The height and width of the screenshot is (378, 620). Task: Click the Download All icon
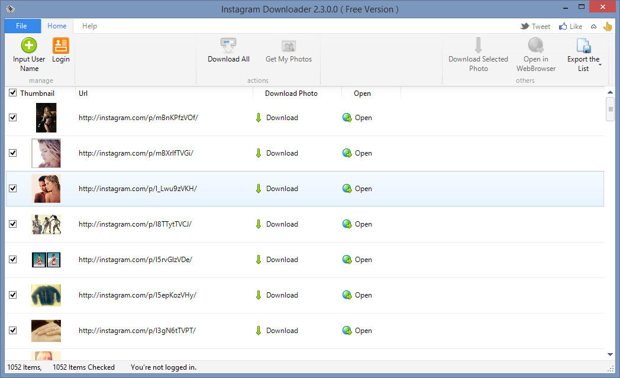[228, 46]
